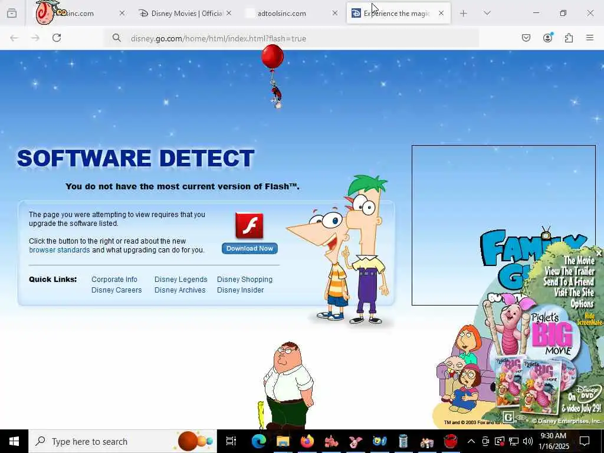Switch to the Disney Movies | Official tab

181,14
